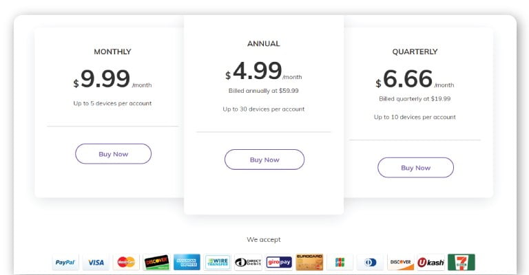Click the PayPal payment icon
This screenshot has width=529, height=275.
pyautogui.click(x=65, y=262)
